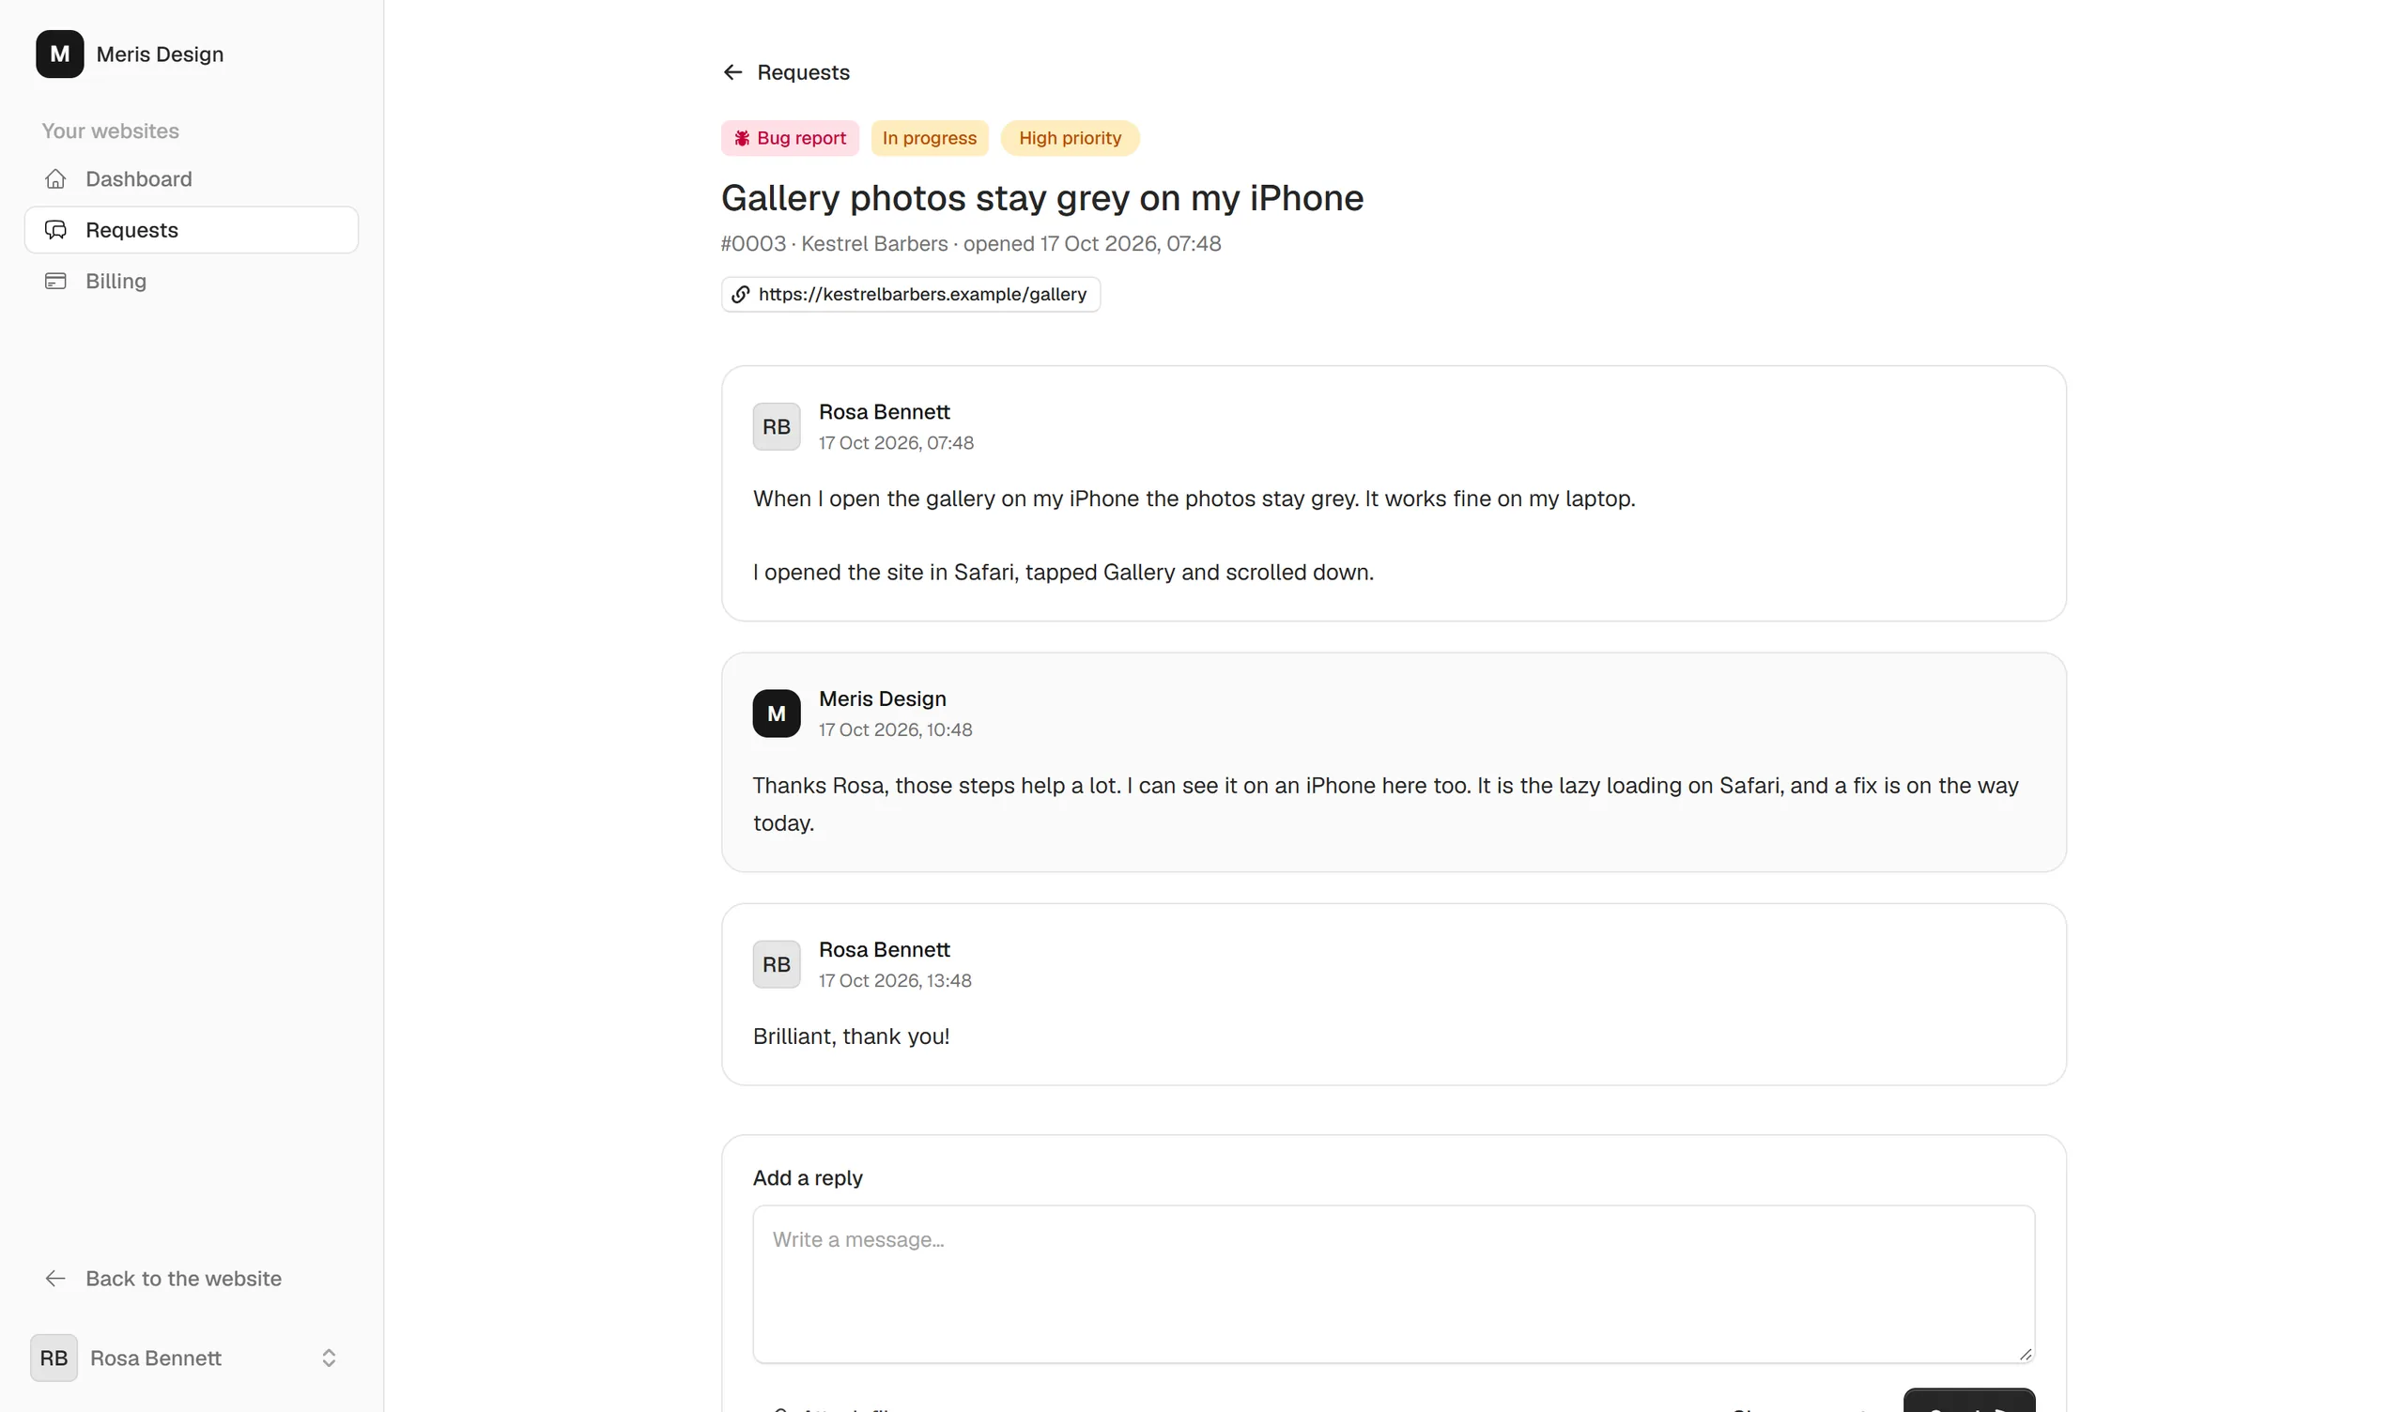The height and width of the screenshot is (1412, 2404).
Task: Click the In progress status badge
Action: pyautogui.click(x=929, y=138)
